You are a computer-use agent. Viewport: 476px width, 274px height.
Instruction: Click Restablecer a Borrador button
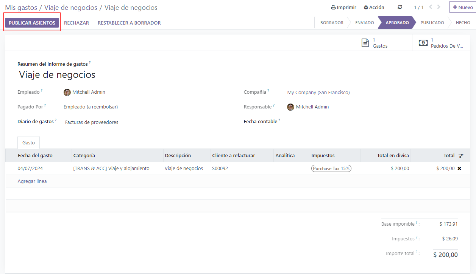pyautogui.click(x=129, y=23)
